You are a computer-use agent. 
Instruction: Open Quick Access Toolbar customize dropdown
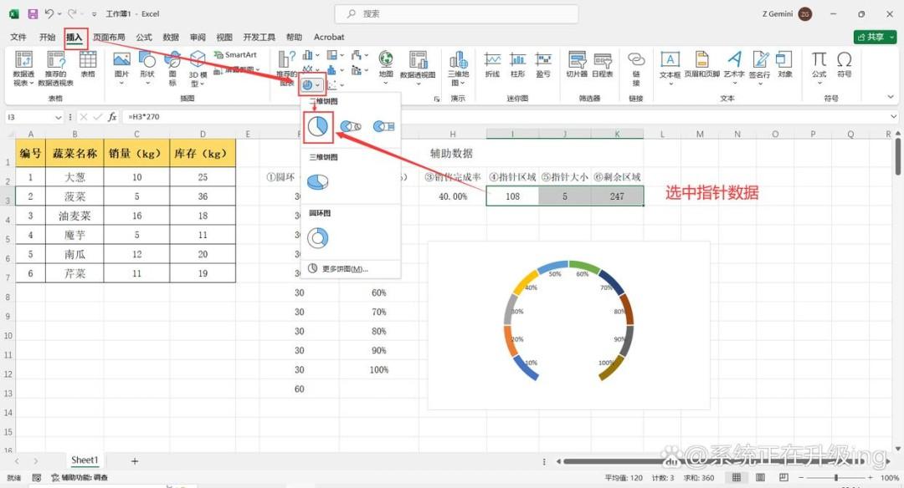[x=94, y=14]
